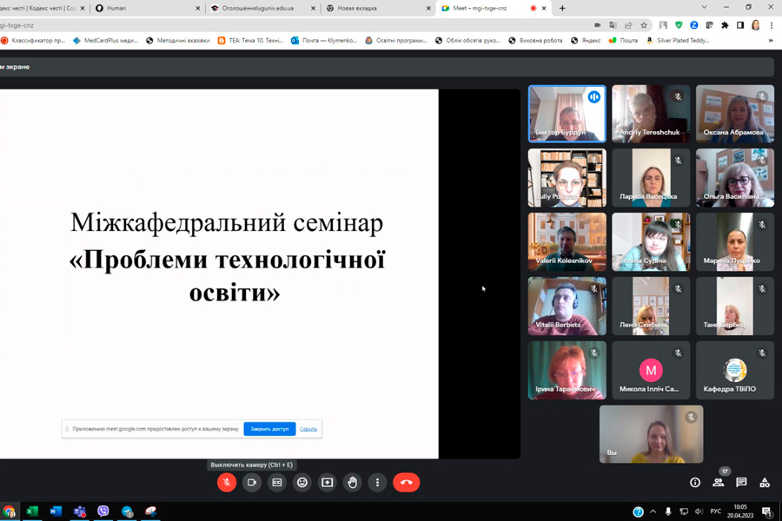Raise hand in the meeting
Screen dimensions: 782x521
[353, 483]
